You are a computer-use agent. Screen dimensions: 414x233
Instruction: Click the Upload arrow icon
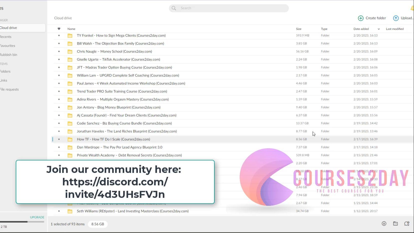[x=396, y=18]
